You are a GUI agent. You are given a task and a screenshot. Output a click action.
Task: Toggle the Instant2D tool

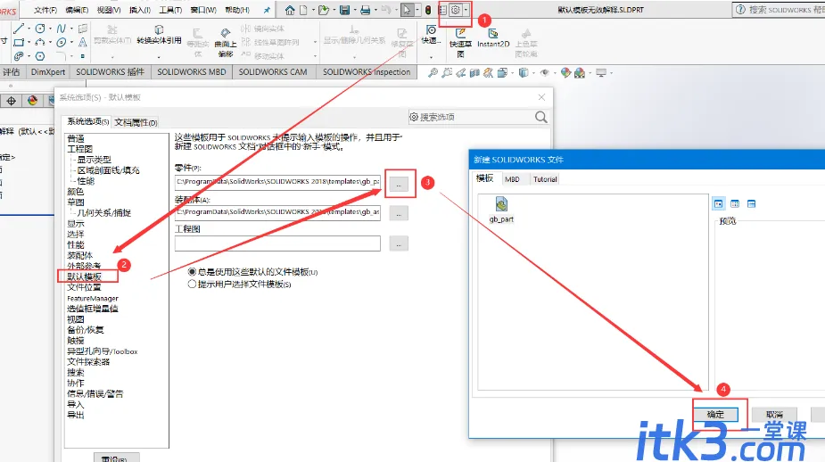[x=493, y=37]
